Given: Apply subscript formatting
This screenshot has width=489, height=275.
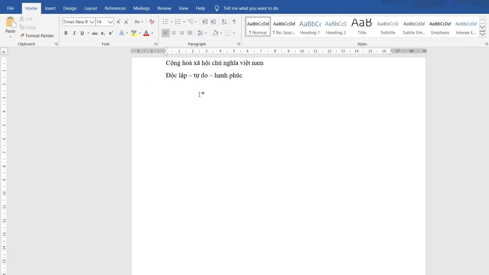Looking at the screenshot, I should (x=103, y=33).
